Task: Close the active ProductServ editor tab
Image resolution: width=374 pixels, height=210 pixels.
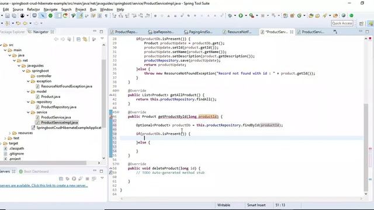Action: [292, 32]
